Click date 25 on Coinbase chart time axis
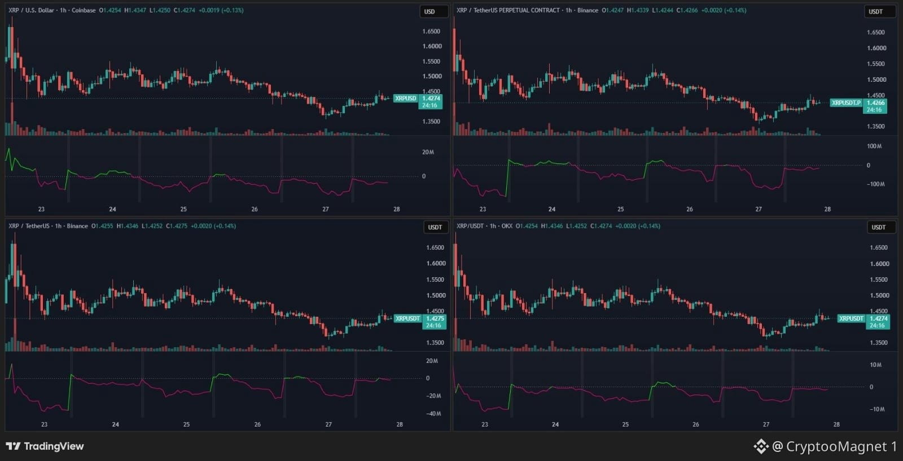Image resolution: width=903 pixels, height=461 pixels. (183, 209)
